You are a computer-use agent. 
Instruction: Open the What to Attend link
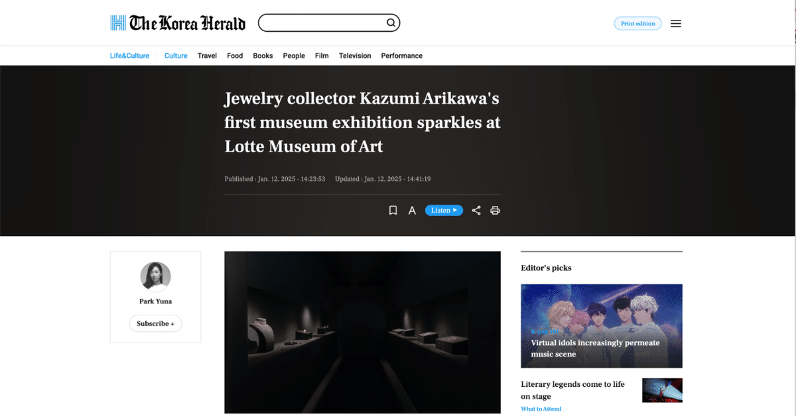[541, 409]
